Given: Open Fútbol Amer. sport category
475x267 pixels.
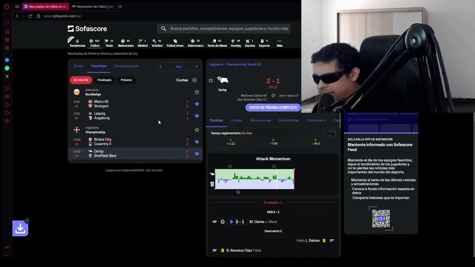Looking at the screenshot, I should [x=175, y=43].
